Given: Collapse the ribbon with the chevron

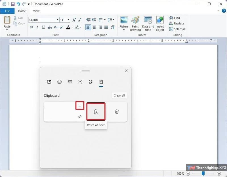Looking at the screenshot, I should coord(218,11).
